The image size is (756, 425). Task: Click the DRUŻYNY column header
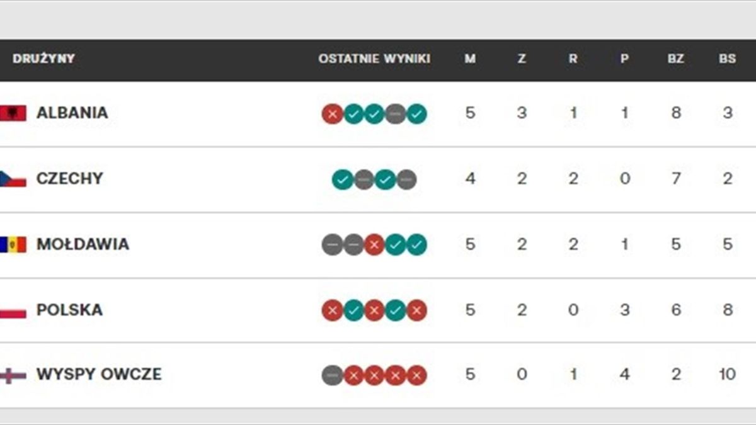[43, 59]
